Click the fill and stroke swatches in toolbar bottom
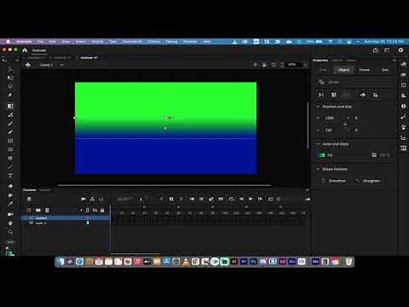409x307 pixels. tap(9, 252)
